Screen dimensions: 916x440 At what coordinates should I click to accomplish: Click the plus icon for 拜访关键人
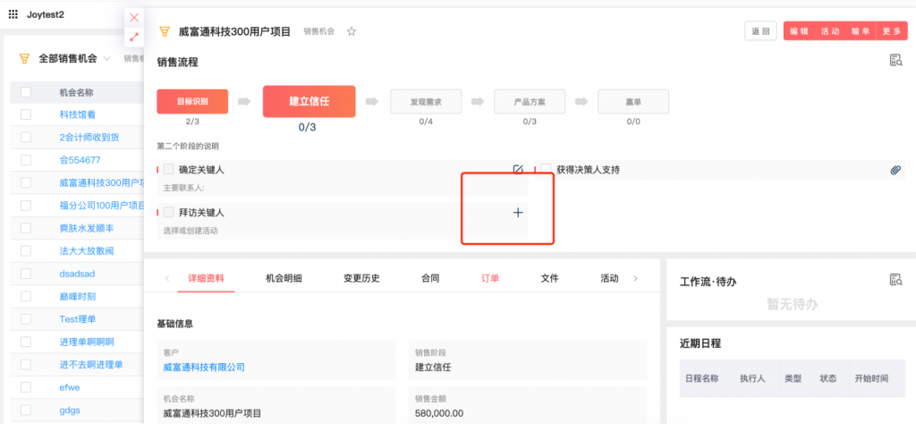pyautogui.click(x=518, y=213)
